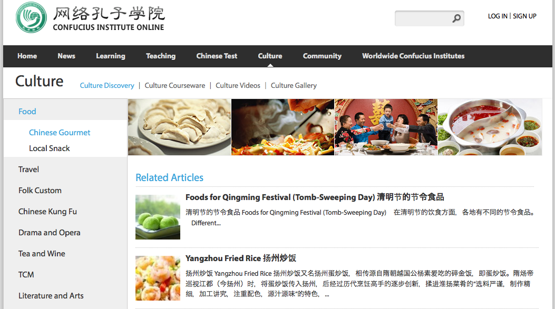Open Yangzhou Fried Rice article title
Viewport: 555px width, 309px height.
(x=241, y=258)
